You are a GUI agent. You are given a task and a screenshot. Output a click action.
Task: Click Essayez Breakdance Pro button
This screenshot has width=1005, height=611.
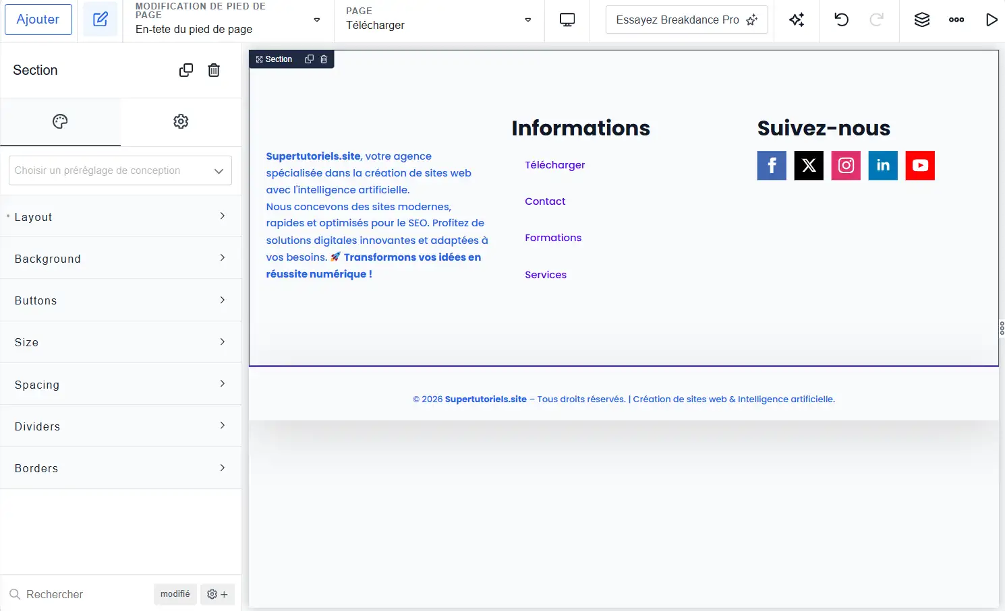click(x=687, y=20)
